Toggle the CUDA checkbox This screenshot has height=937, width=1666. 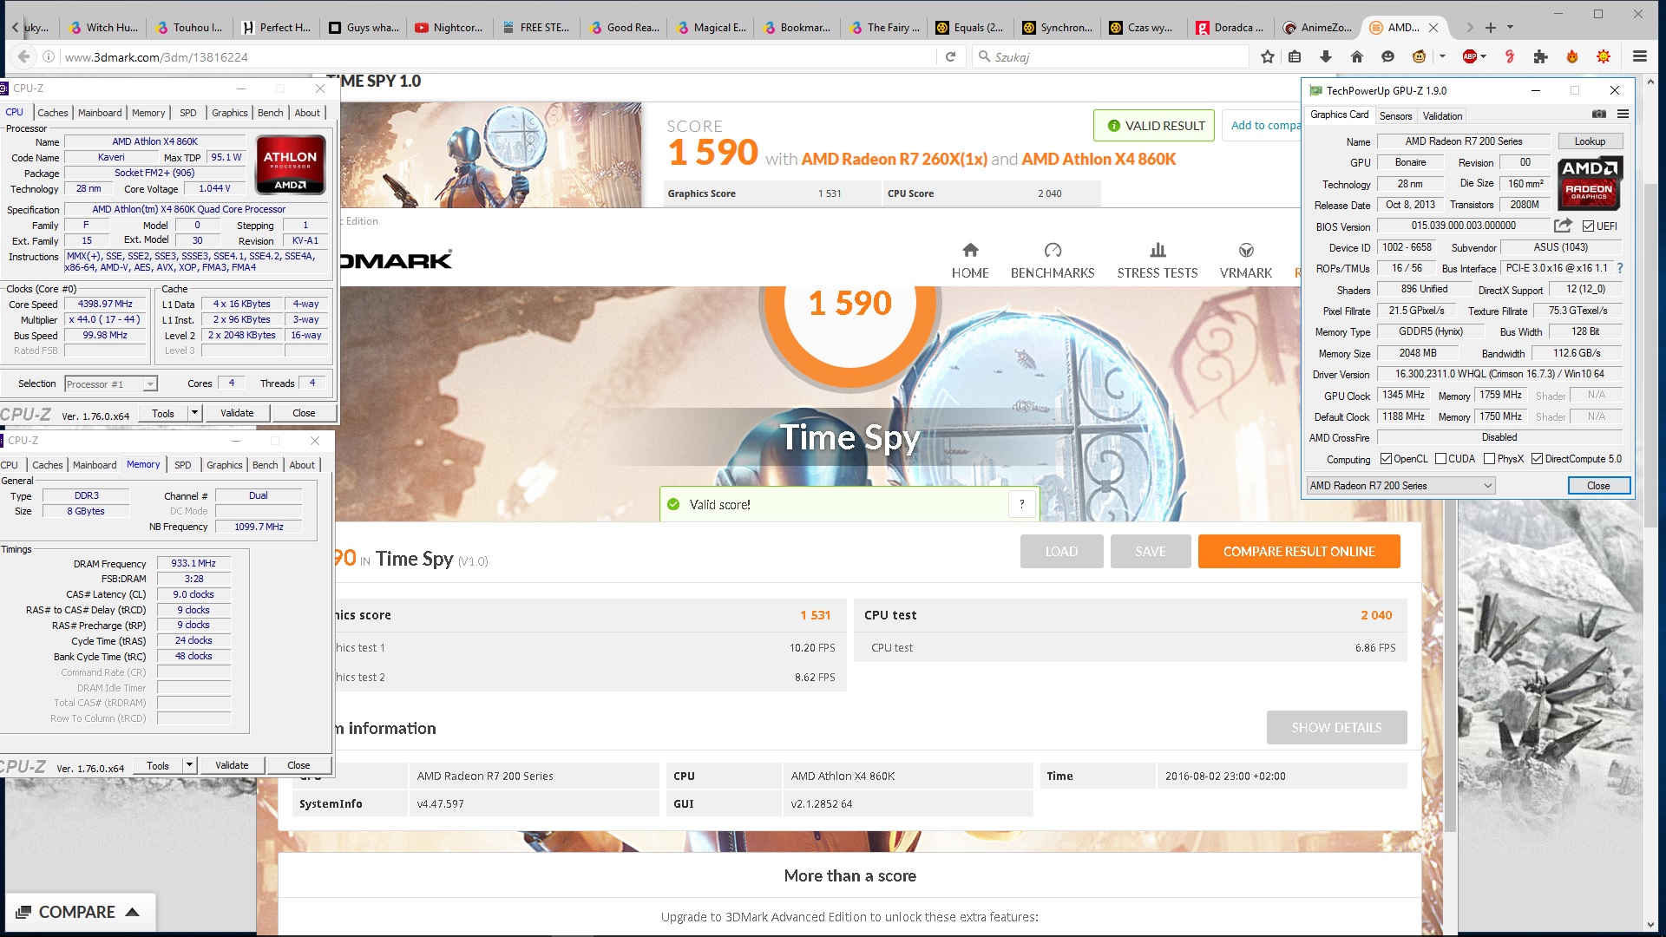coord(1440,459)
